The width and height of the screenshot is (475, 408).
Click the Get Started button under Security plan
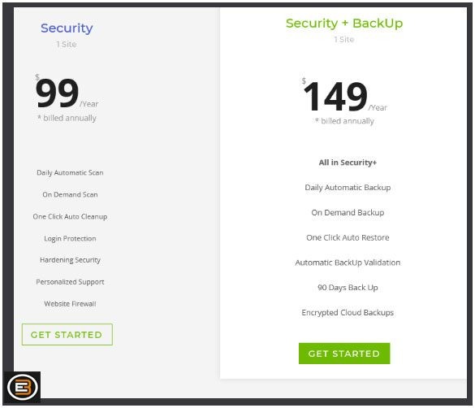(67, 334)
